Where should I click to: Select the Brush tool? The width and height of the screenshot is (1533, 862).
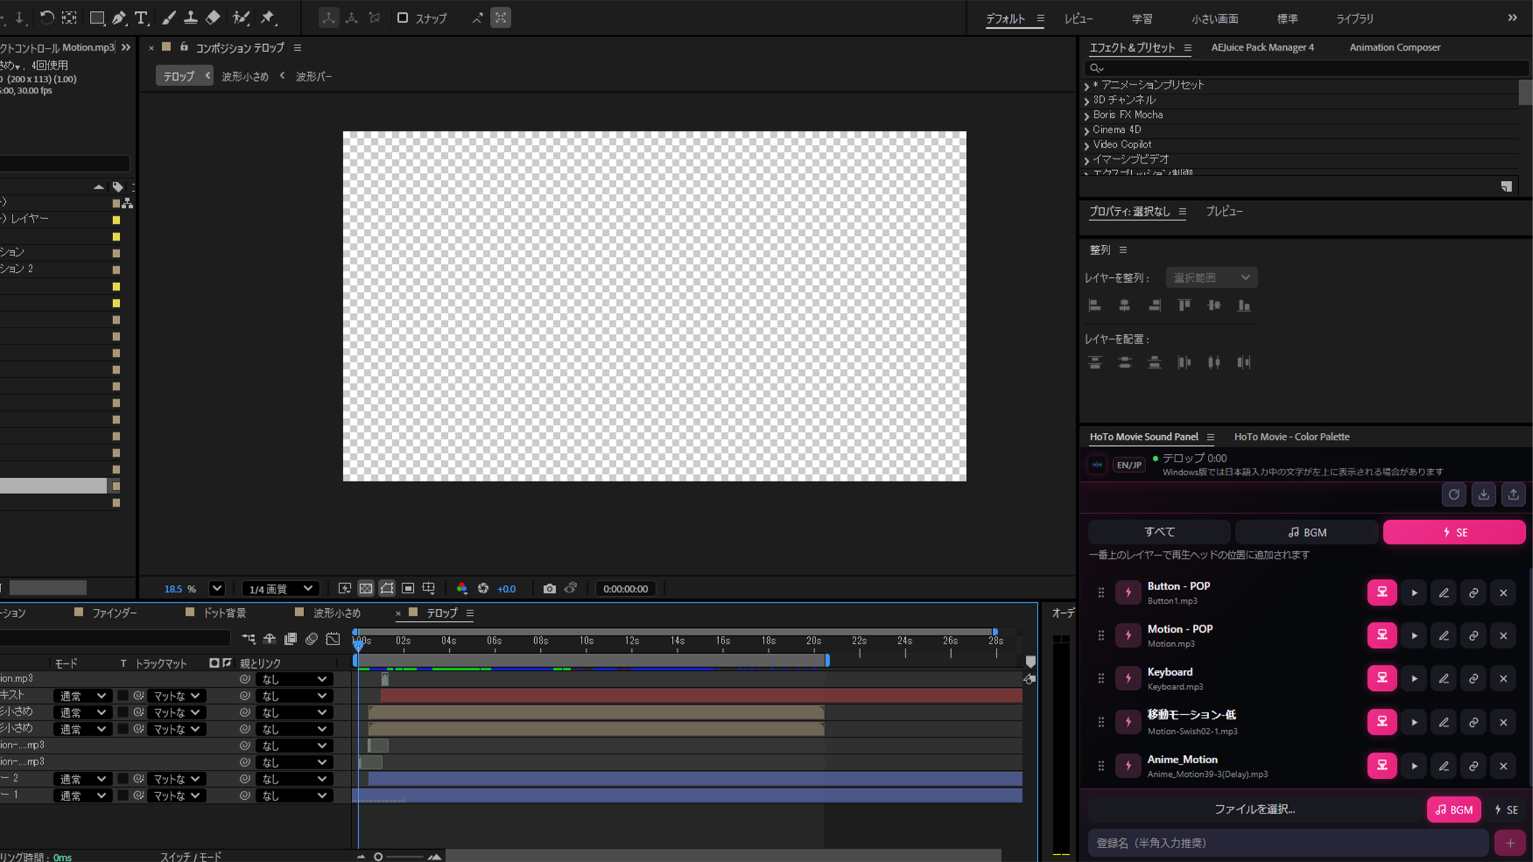tap(169, 18)
